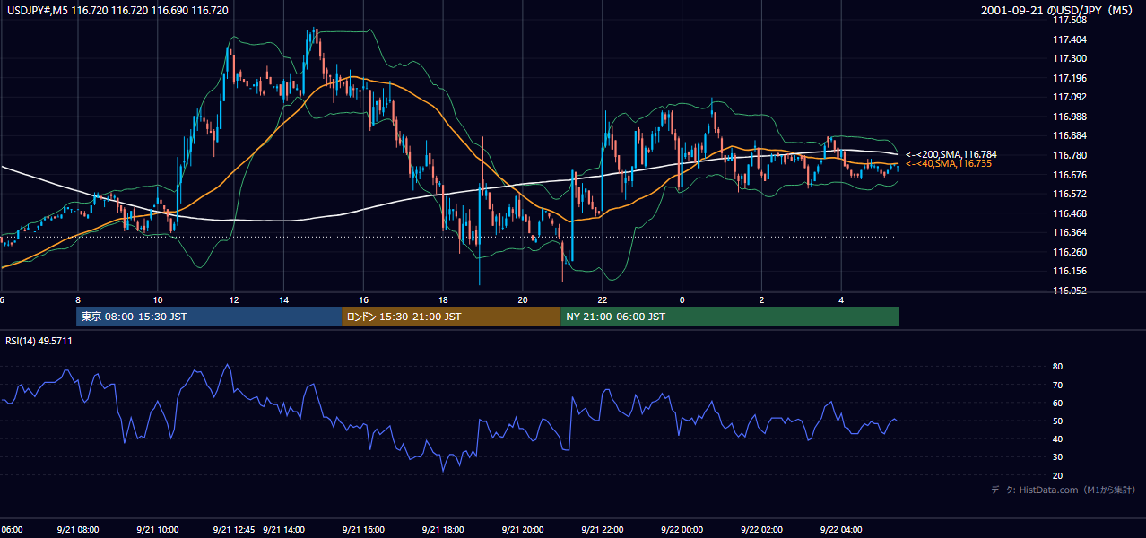Click the 9/21 08:00 time axis label
1146x538 pixels.
pos(78,529)
